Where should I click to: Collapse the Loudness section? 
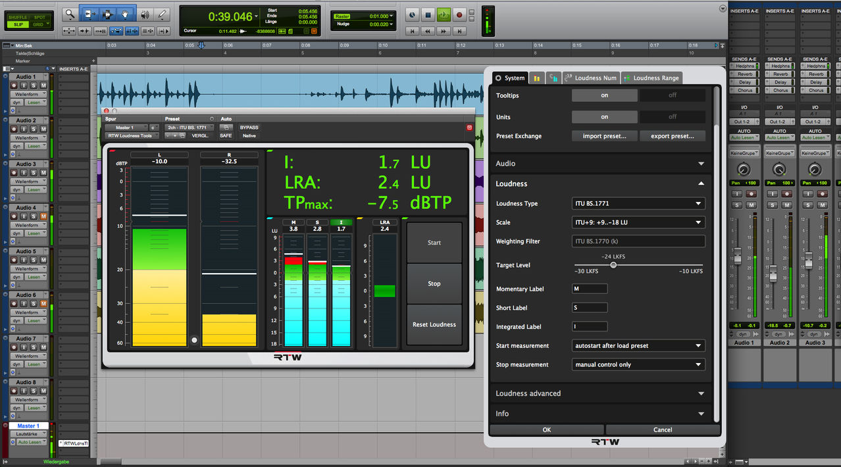pos(600,184)
